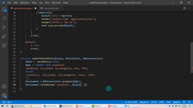
Task: Click Ln 50, Col 48 position indicator
Action: (131, 102)
